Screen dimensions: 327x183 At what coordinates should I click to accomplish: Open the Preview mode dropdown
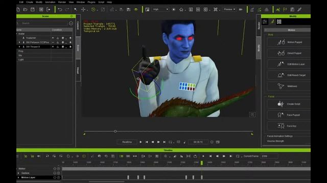229,10
